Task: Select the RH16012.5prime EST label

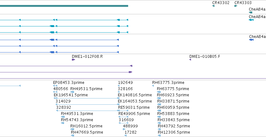Action: (86, 126)
